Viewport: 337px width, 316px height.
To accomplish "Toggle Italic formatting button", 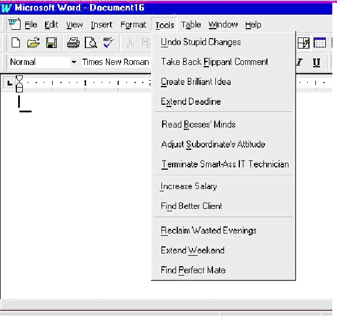I will 300,63.
